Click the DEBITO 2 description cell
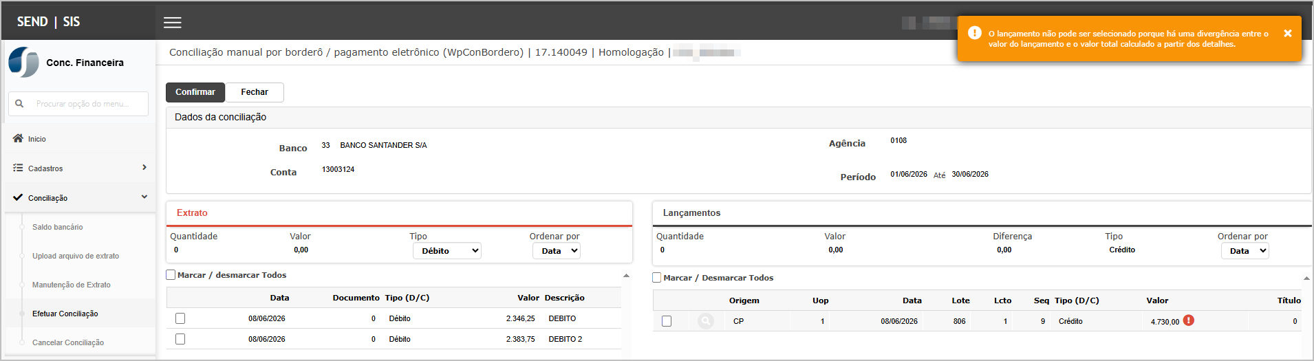The height and width of the screenshot is (361, 1314). pyautogui.click(x=566, y=339)
